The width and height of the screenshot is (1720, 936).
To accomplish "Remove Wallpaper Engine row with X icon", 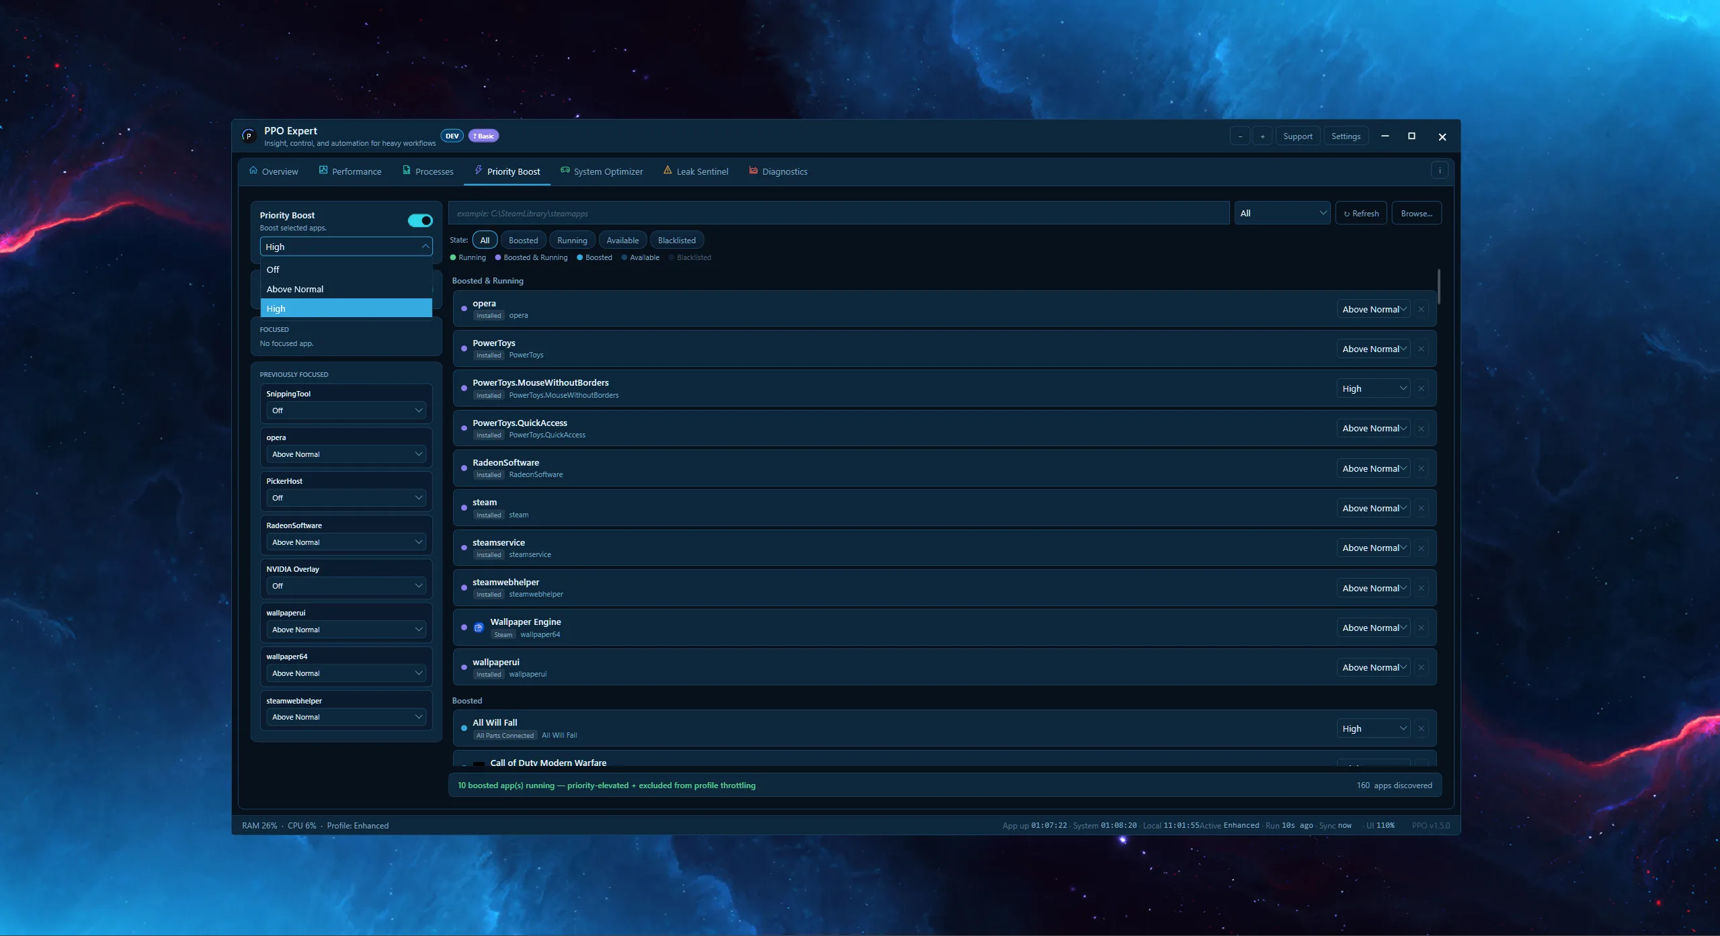I will [1421, 628].
